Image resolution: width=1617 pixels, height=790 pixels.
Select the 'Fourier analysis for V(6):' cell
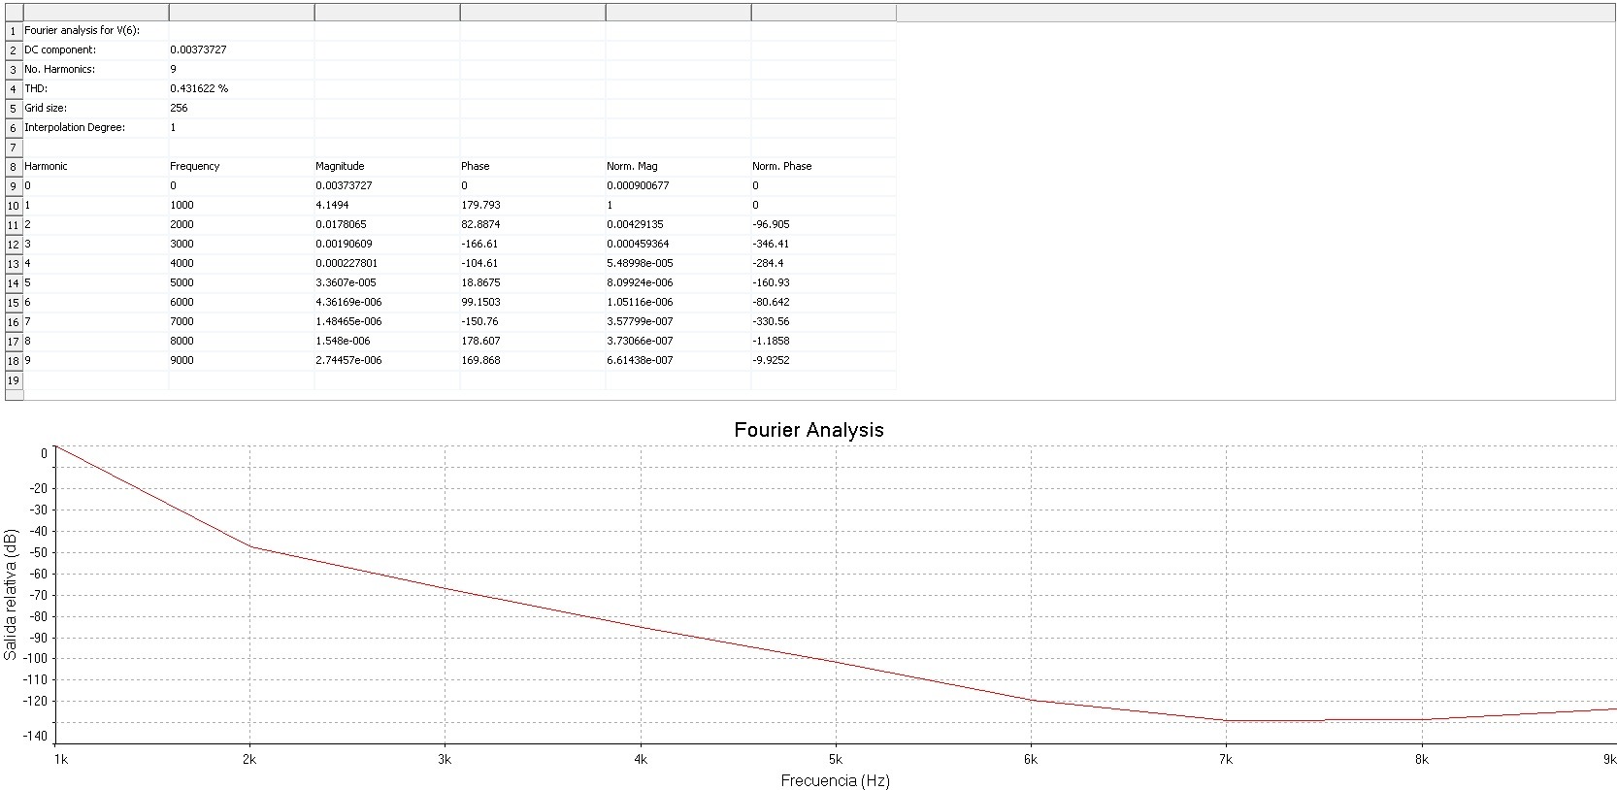[x=95, y=30]
